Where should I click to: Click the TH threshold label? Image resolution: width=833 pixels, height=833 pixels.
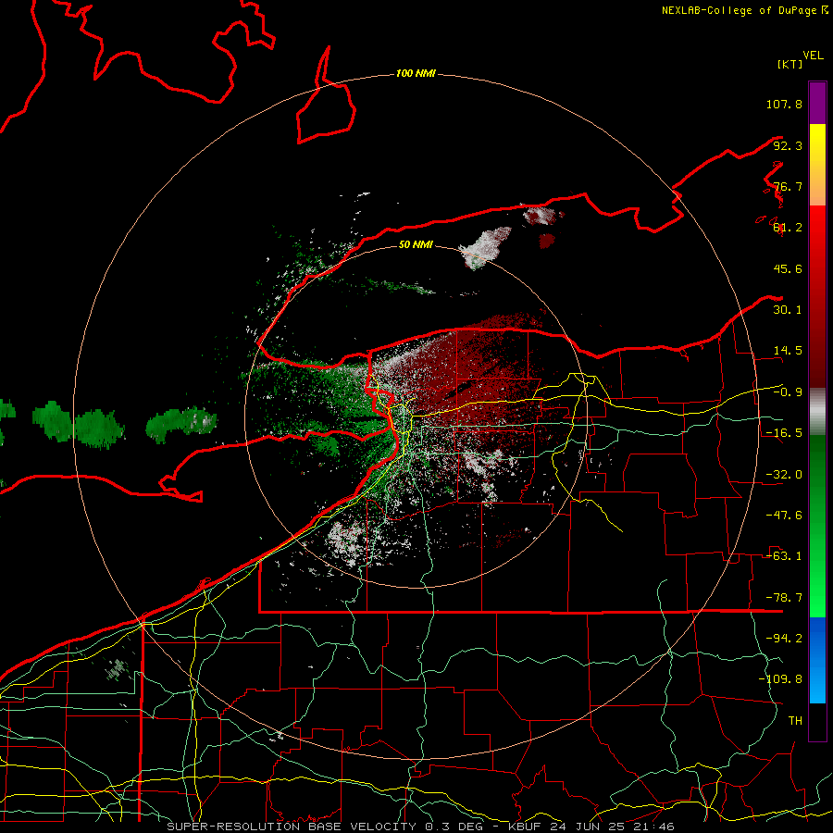(x=795, y=720)
